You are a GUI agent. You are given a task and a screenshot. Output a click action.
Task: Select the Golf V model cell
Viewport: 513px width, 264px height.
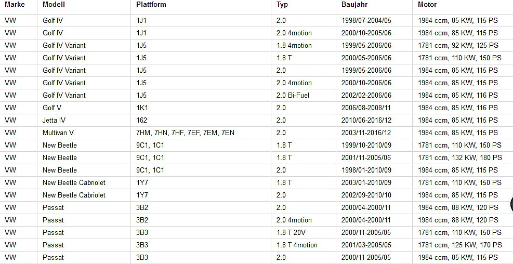pos(51,108)
